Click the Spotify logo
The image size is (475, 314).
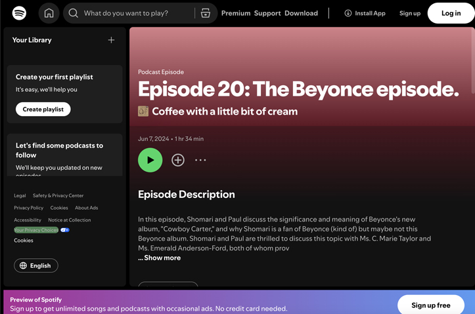19,13
